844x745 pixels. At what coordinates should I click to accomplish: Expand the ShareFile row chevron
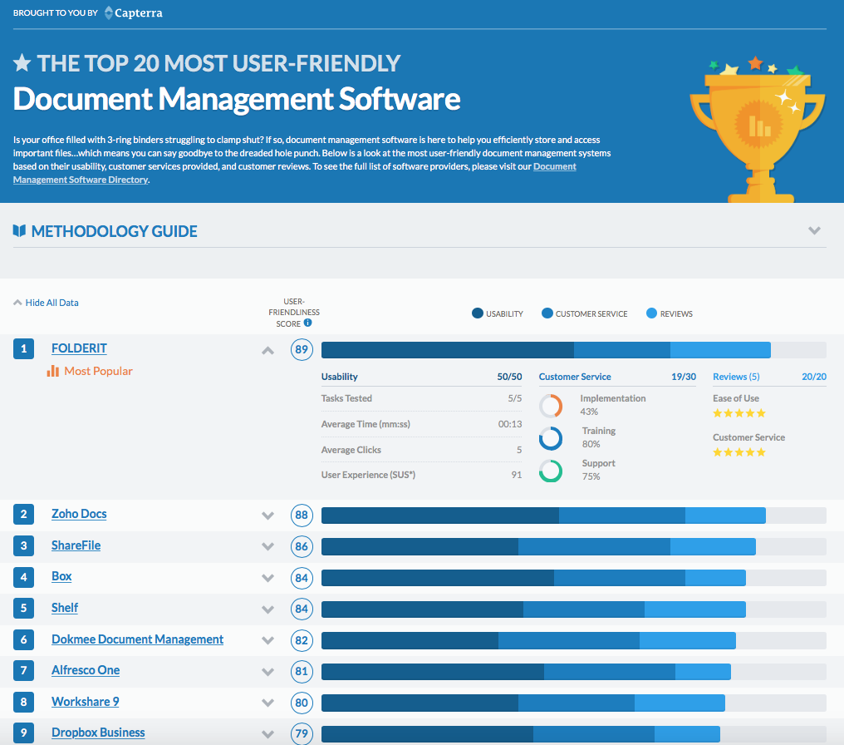point(268,547)
